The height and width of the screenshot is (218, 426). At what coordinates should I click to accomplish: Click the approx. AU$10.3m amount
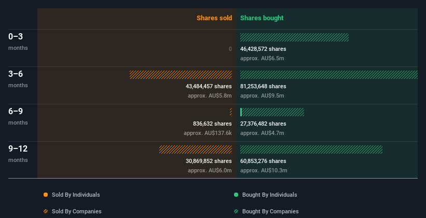click(264, 170)
